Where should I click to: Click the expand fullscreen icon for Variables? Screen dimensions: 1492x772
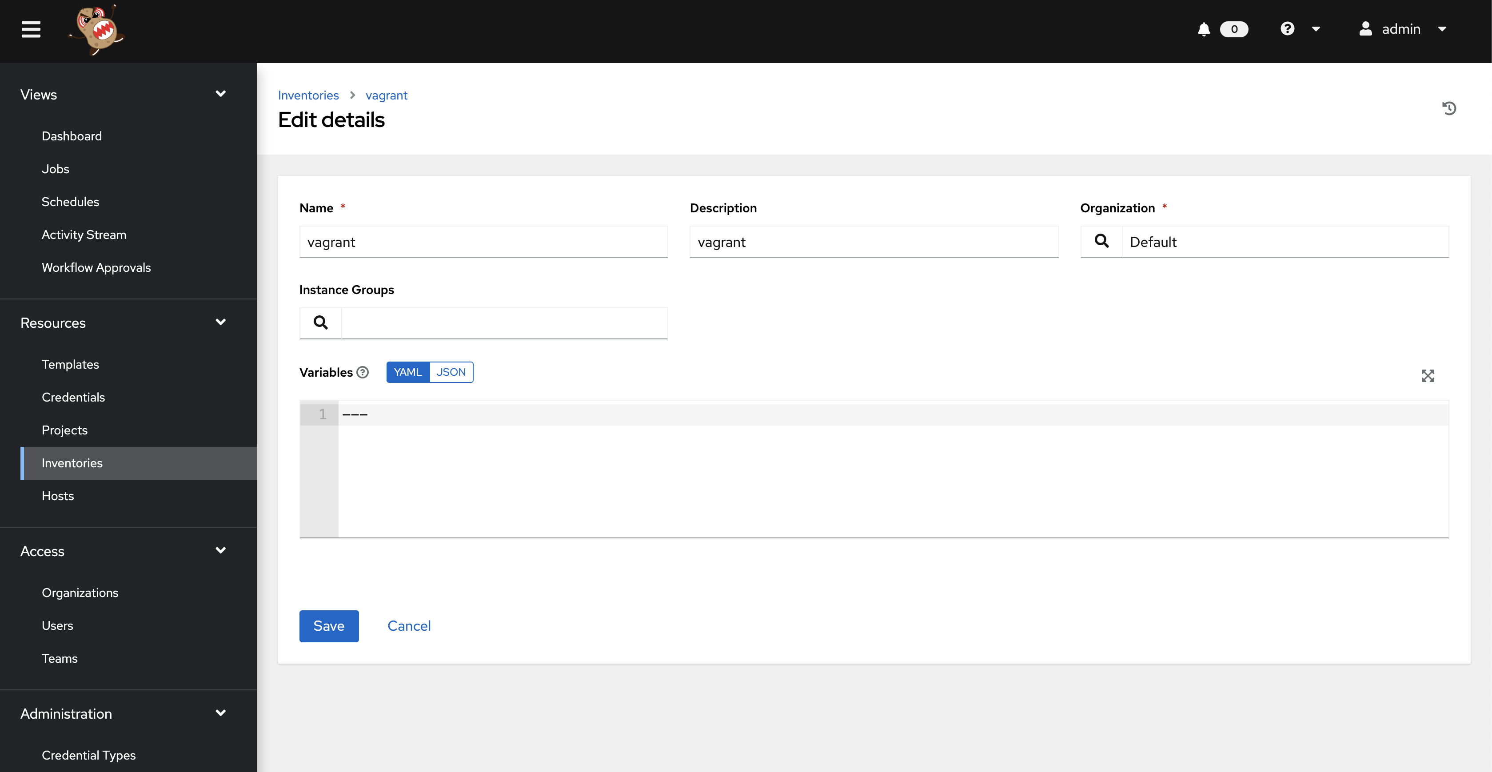tap(1428, 375)
